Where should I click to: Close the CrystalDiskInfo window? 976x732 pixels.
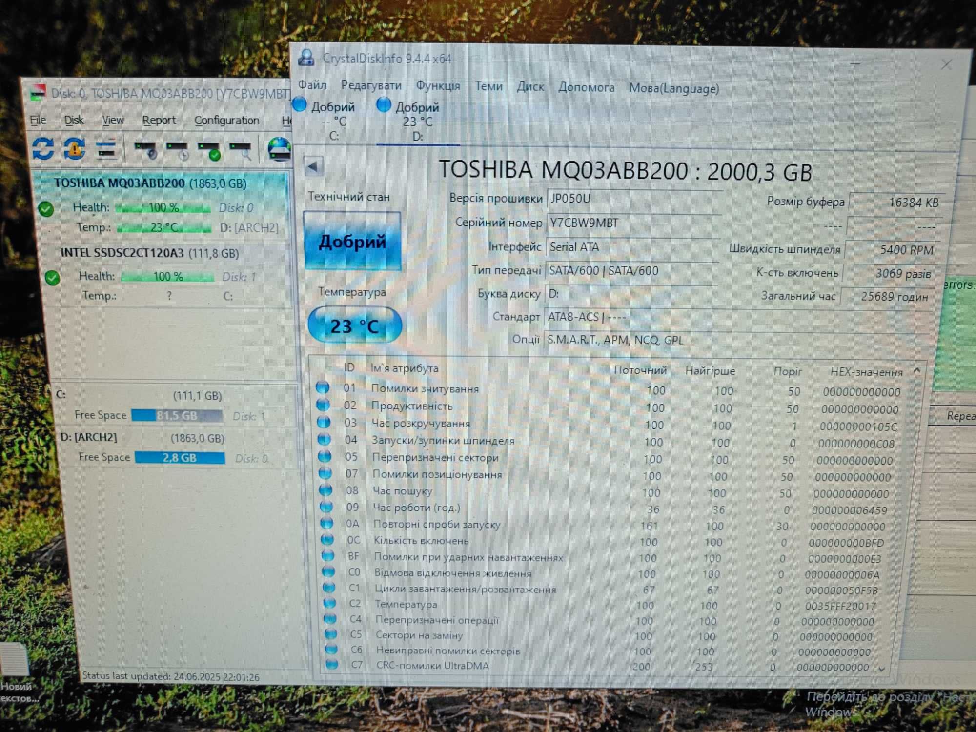point(947,64)
